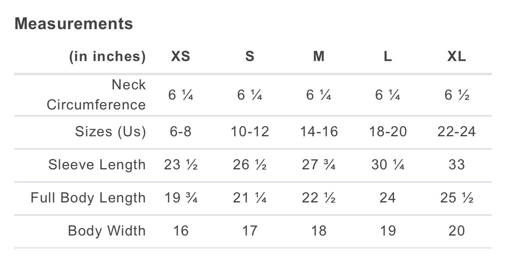Click the Full Body Length row label
The height and width of the screenshot is (256, 506).
(88, 198)
